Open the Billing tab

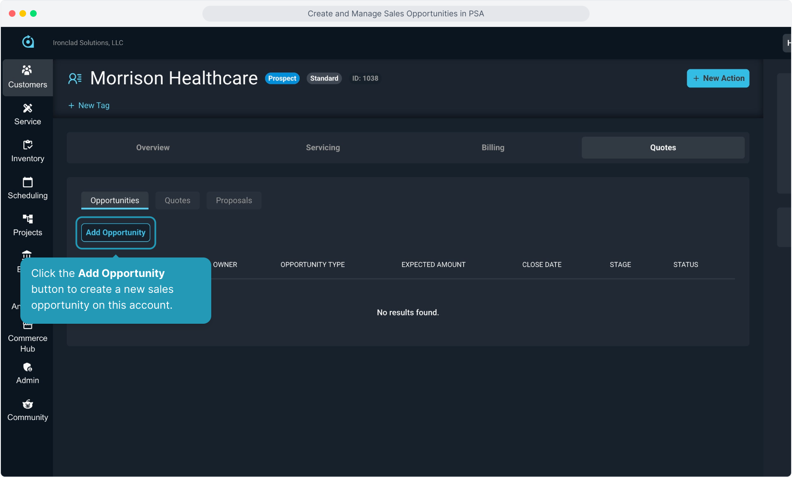click(x=493, y=148)
